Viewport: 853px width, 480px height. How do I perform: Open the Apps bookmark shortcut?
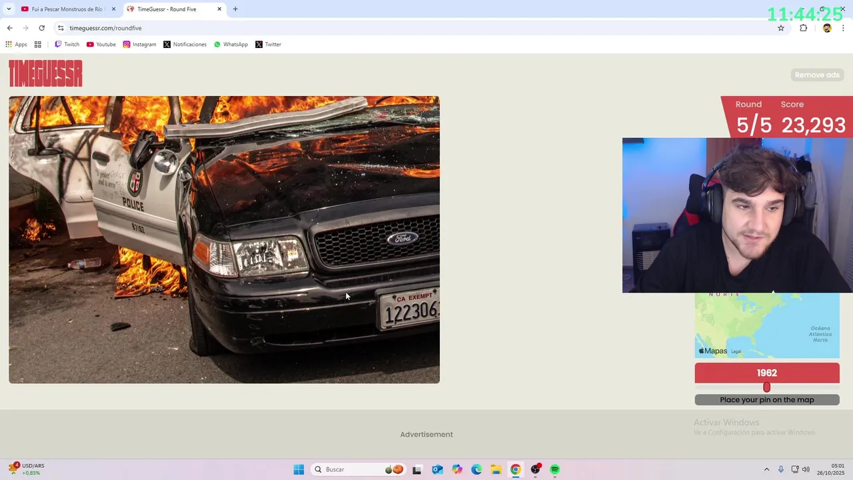[x=16, y=45]
